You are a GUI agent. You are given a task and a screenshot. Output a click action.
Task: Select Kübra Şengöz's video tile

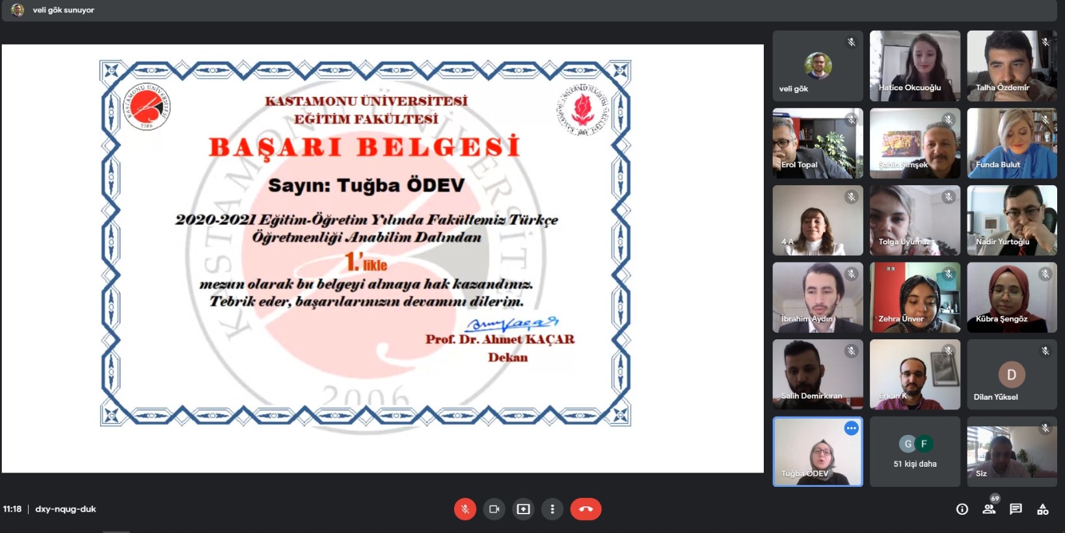click(x=1012, y=298)
